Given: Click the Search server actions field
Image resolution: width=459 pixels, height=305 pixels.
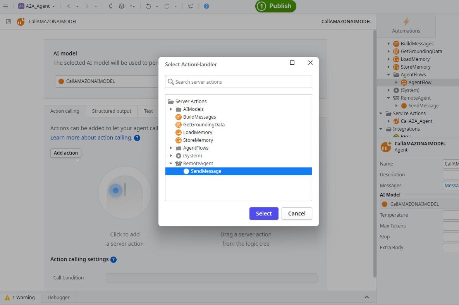Looking at the screenshot, I should click(239, 82).
